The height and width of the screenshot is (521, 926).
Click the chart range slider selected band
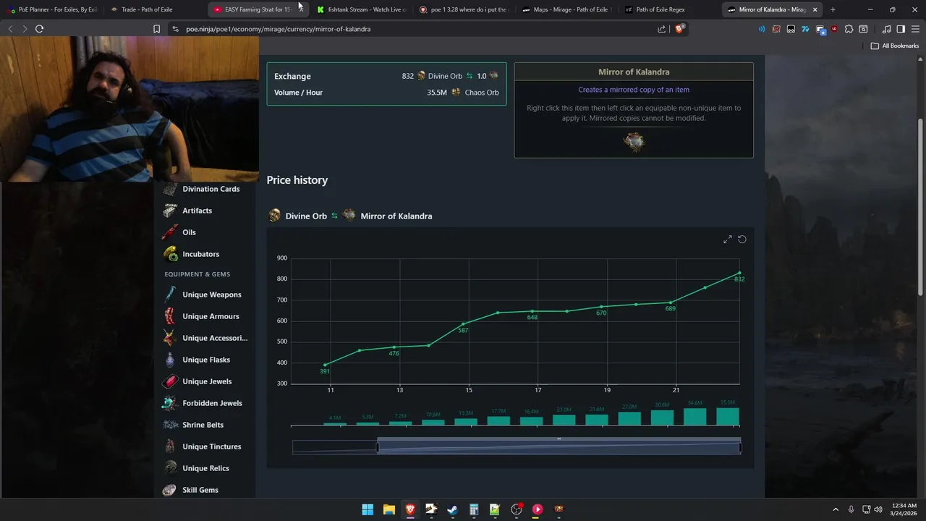(558, 447)
